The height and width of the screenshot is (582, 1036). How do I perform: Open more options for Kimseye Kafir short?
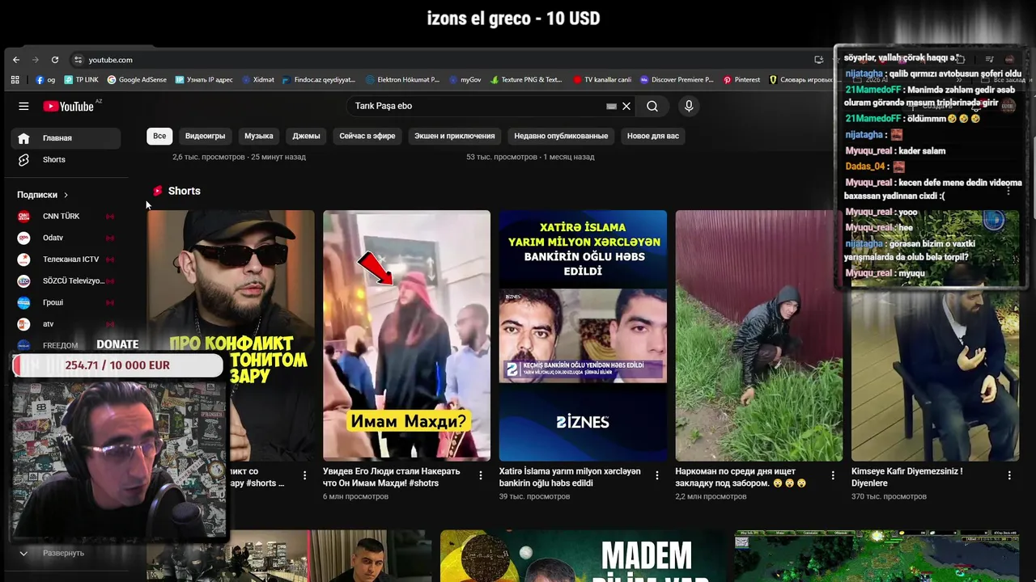pos(1009,475)
